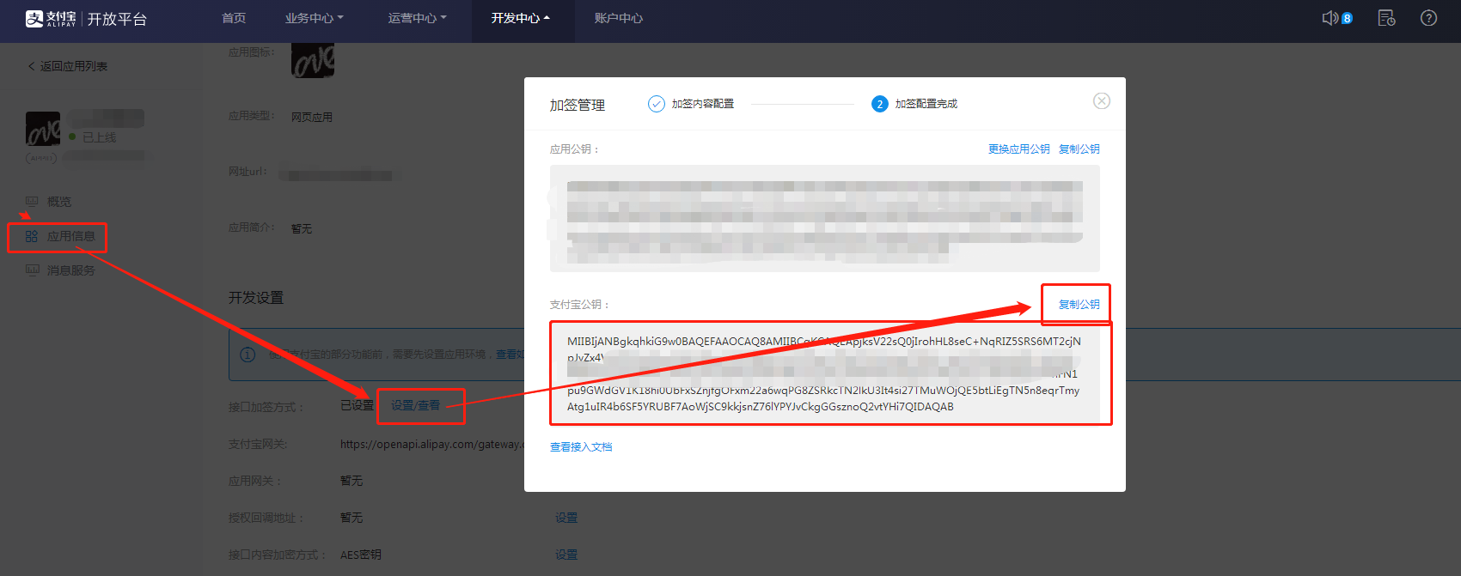
Task: Open the document list icon in header
Action: (x=1386, y=18)
